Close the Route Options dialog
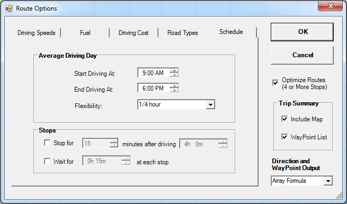The width and height of the screenshot is (347, 204). (330, 6)
